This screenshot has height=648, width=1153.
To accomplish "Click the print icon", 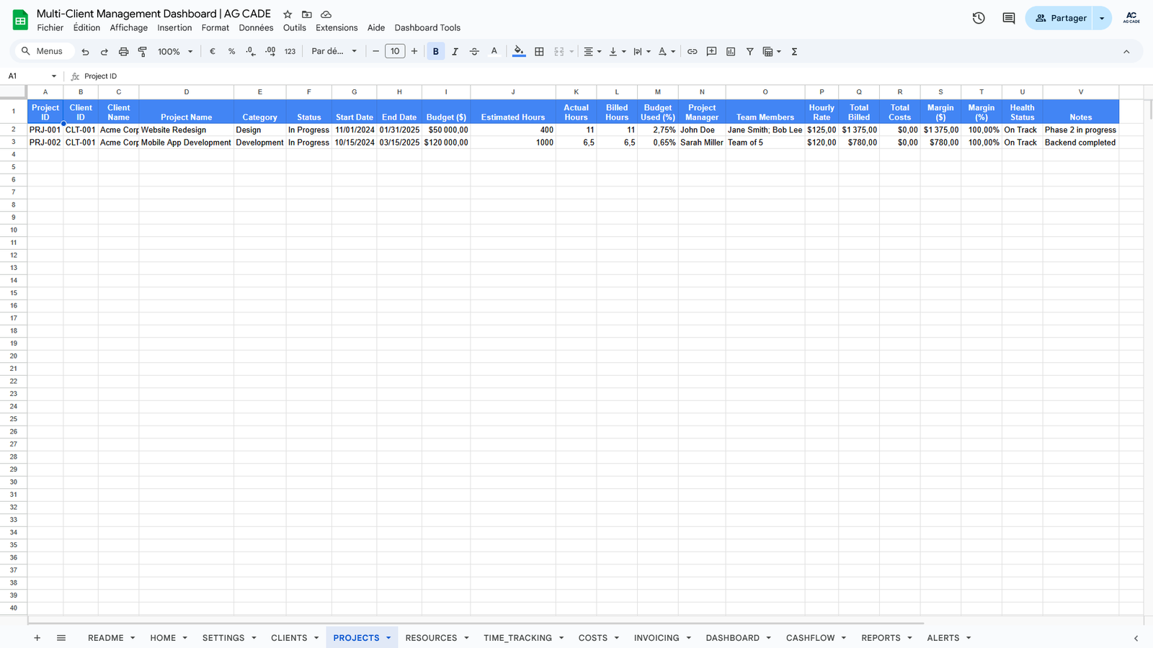I will 123,52.
